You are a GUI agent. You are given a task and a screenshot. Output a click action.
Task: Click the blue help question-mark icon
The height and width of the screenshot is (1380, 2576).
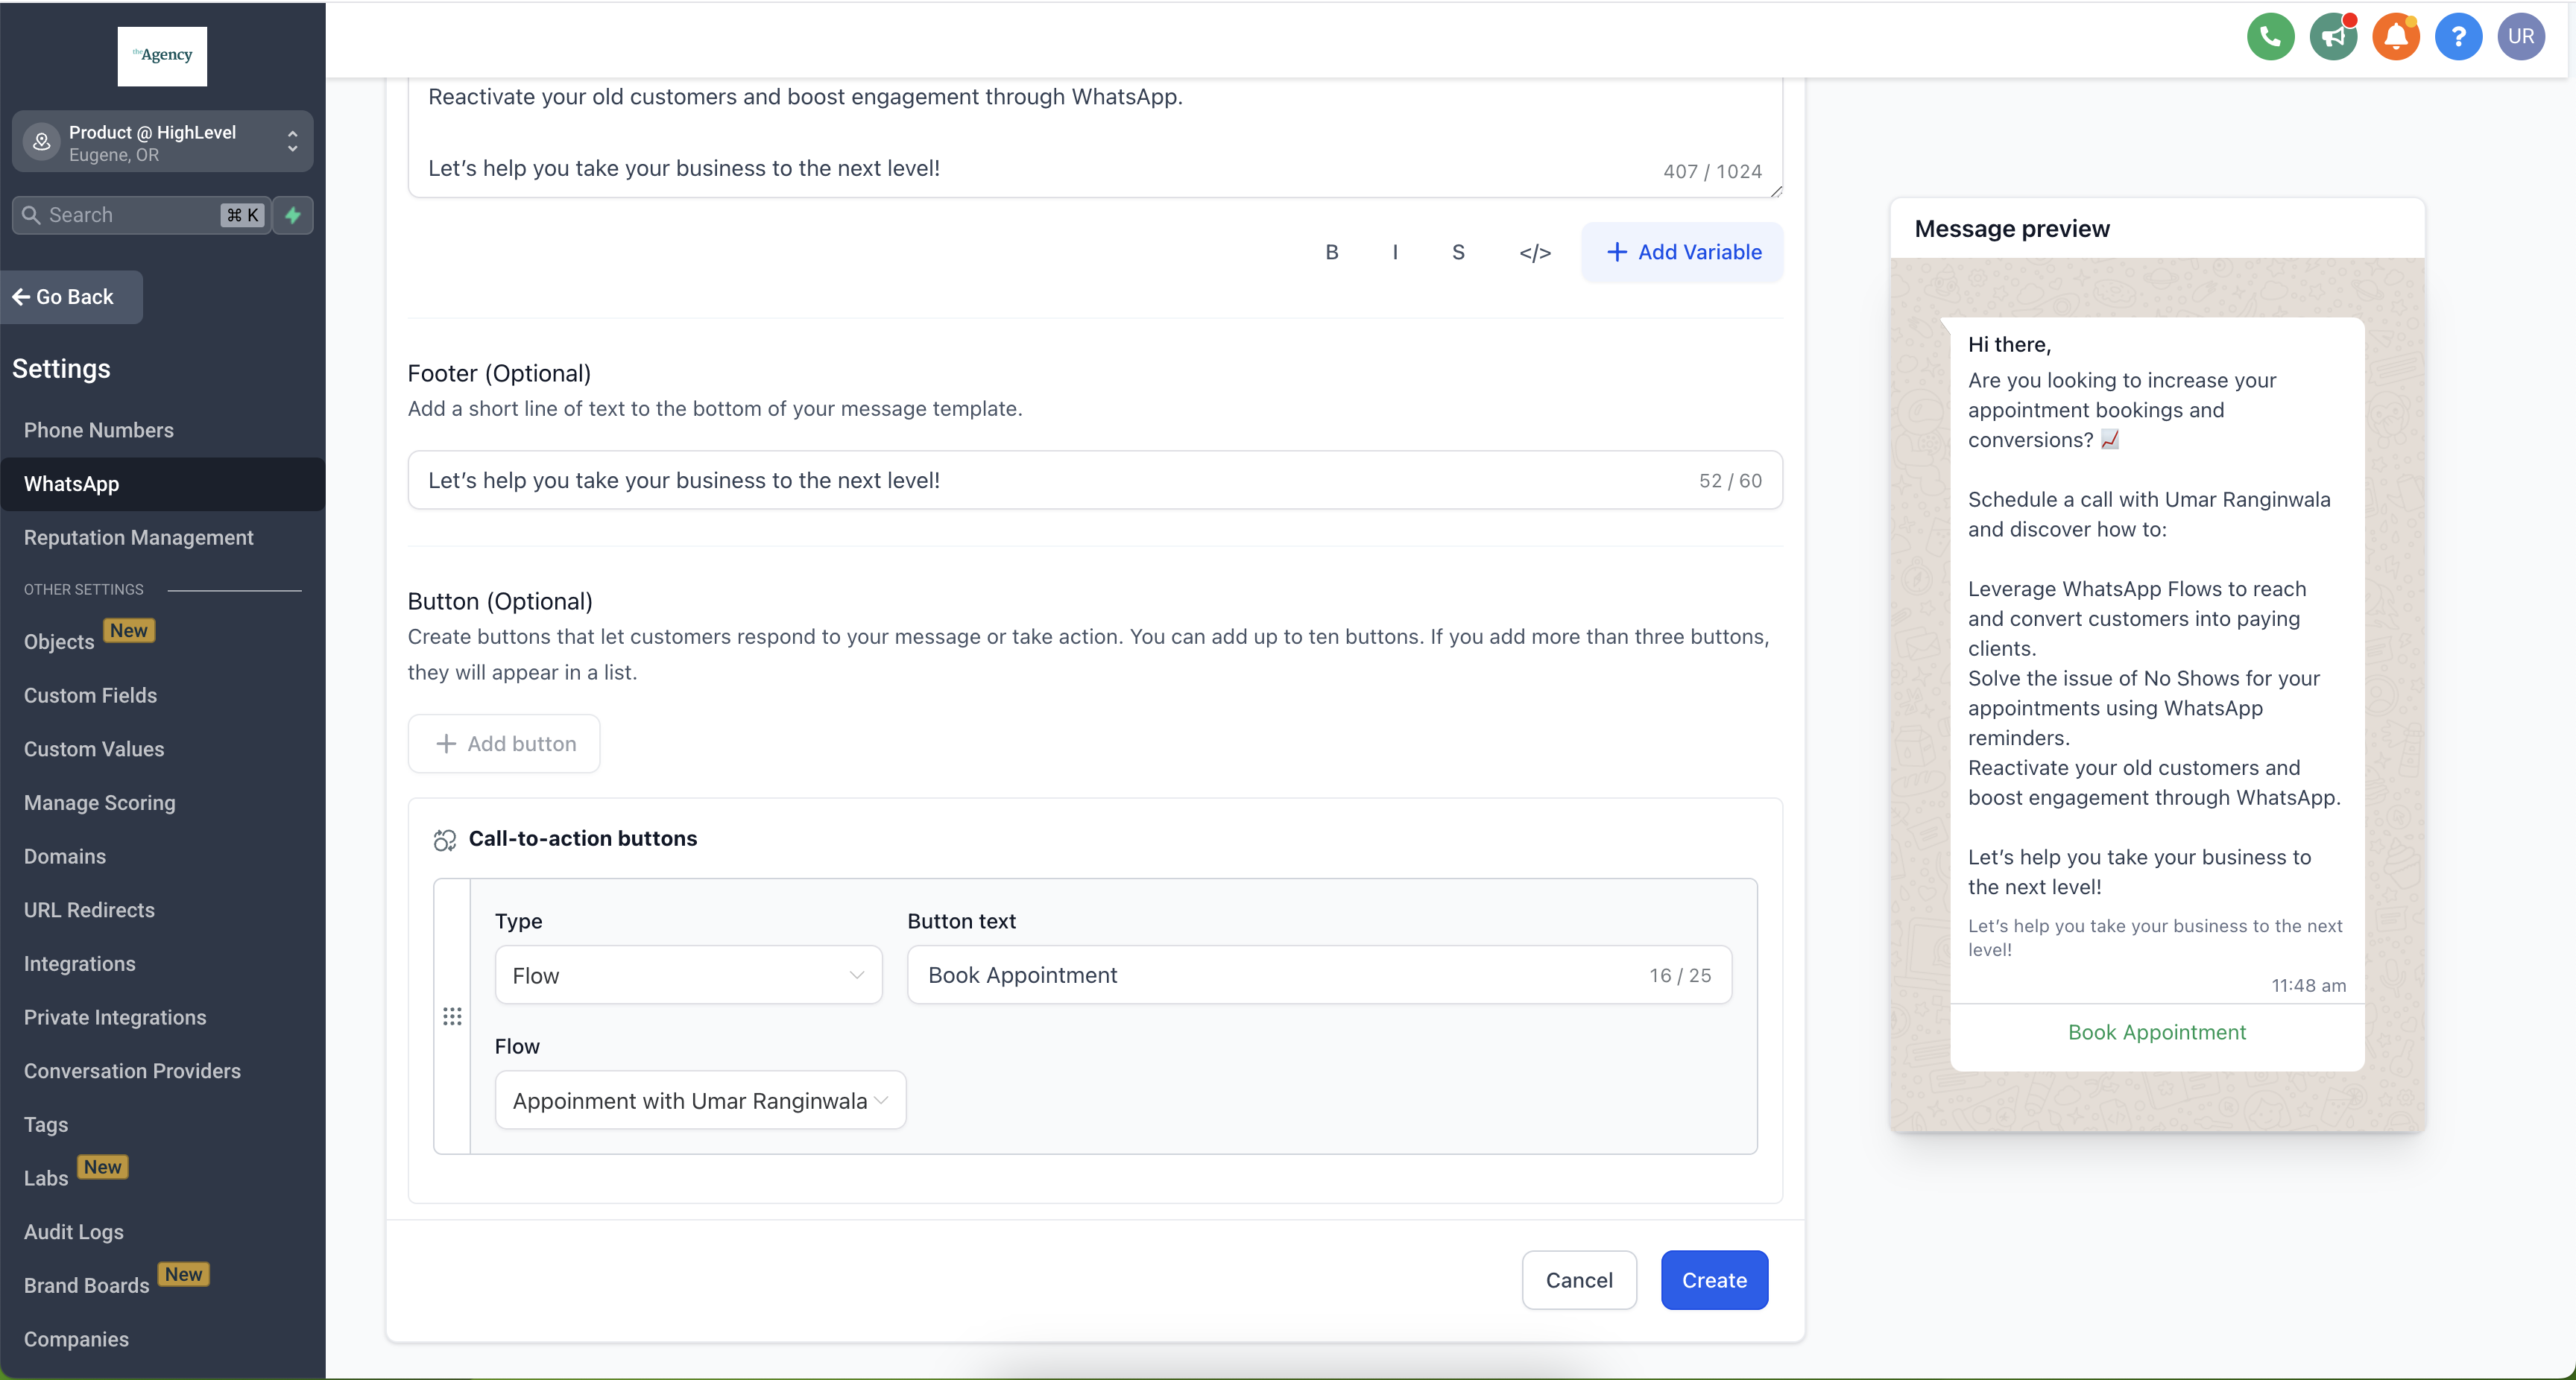coord(2458,37)
